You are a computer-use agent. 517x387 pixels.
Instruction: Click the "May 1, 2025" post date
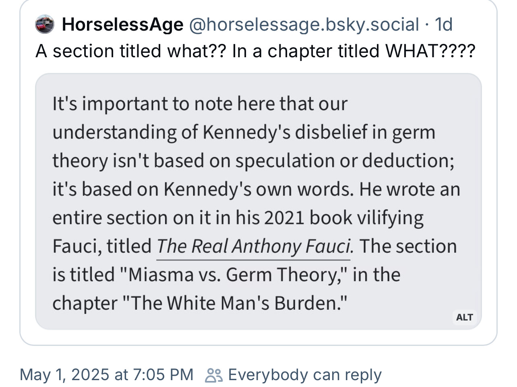tap(64, 375)
